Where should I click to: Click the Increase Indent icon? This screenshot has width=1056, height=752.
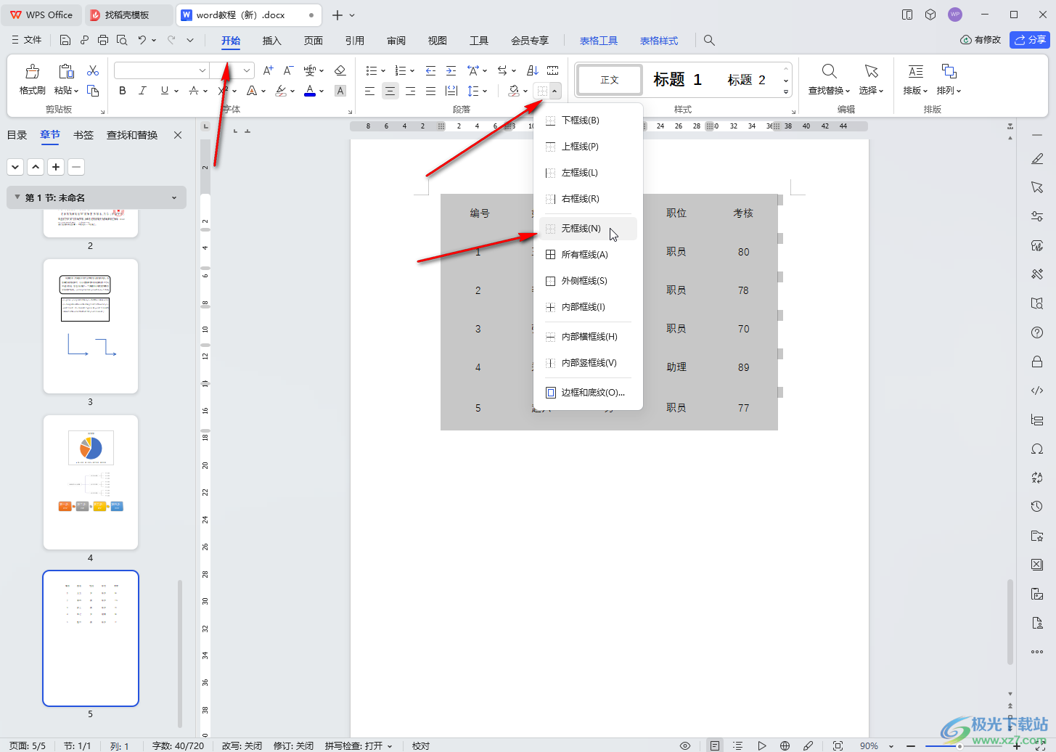(x=451, y=70)
